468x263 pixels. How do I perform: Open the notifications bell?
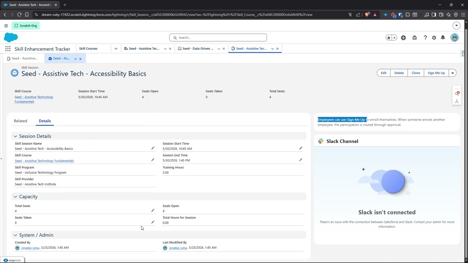[443, 38]
